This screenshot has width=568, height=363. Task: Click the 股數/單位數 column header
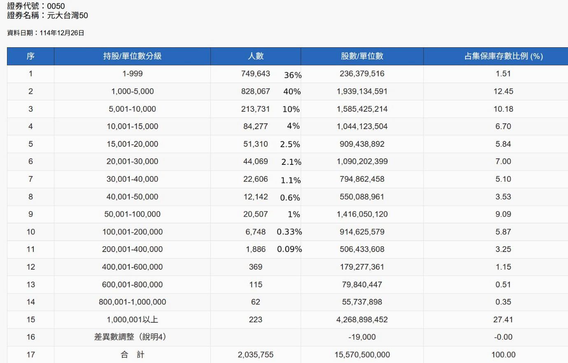[362, 56]
